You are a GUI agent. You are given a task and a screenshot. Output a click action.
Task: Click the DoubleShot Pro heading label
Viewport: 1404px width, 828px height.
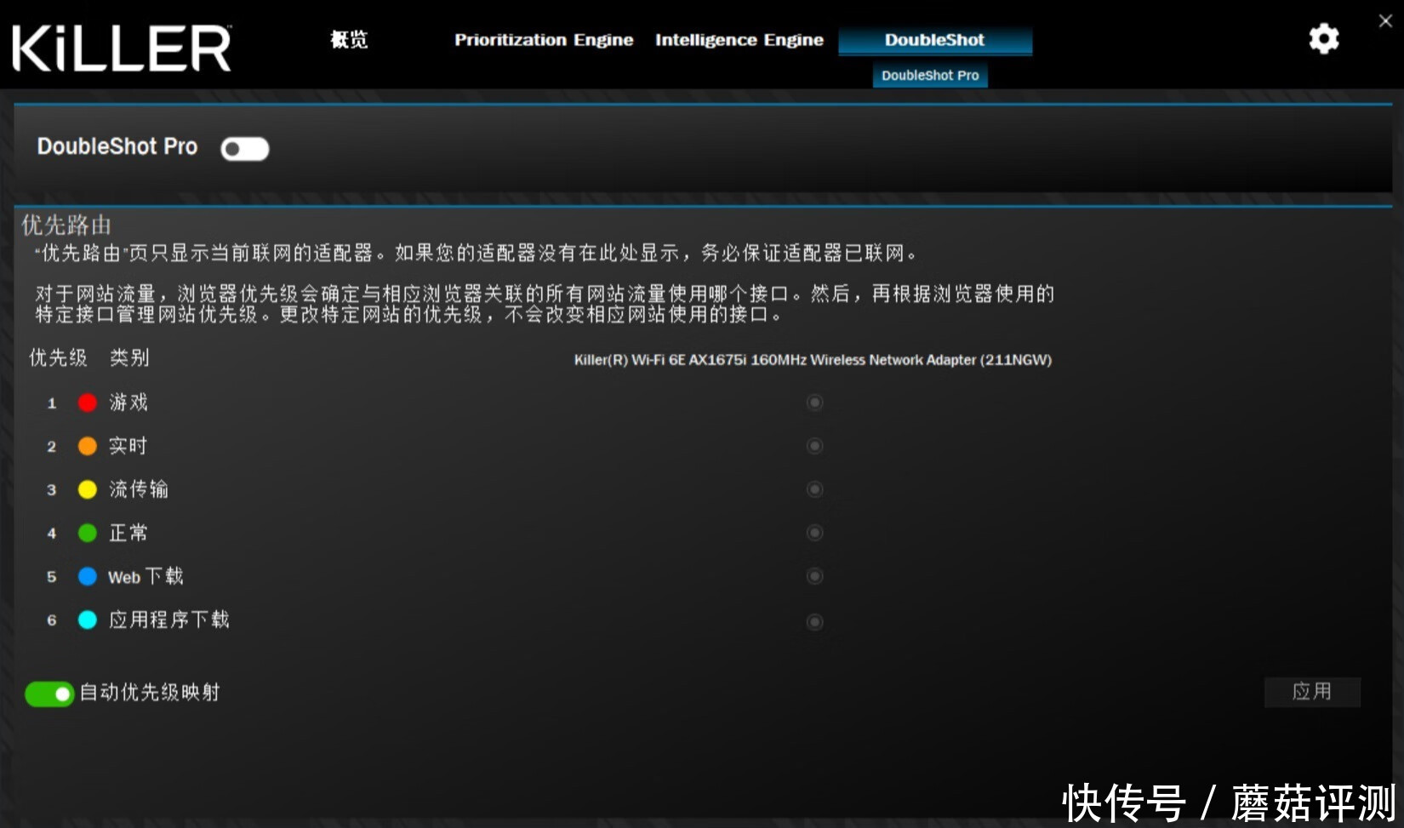coord(117,146)
